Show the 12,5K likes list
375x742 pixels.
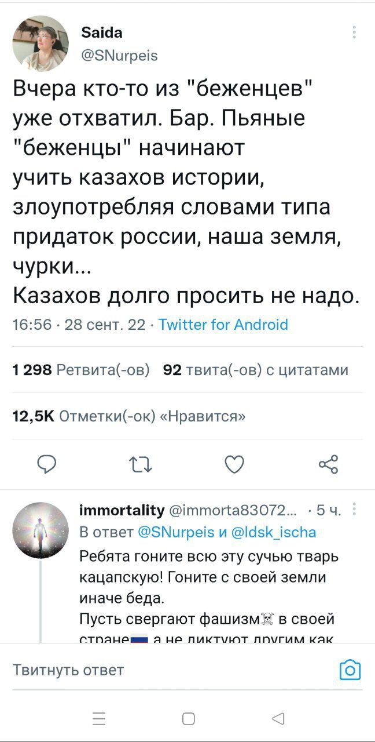pos(128,416)
